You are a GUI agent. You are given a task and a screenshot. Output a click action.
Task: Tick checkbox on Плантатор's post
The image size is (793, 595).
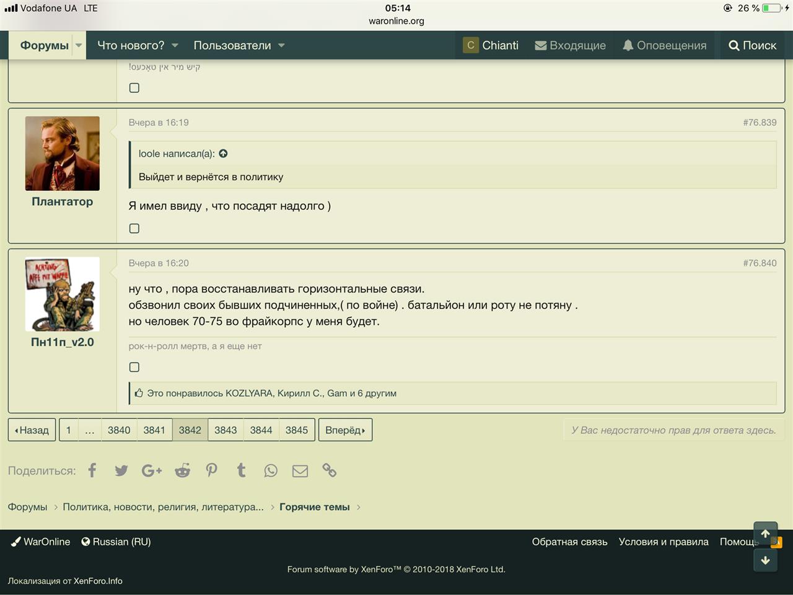[x=134, y=229]
